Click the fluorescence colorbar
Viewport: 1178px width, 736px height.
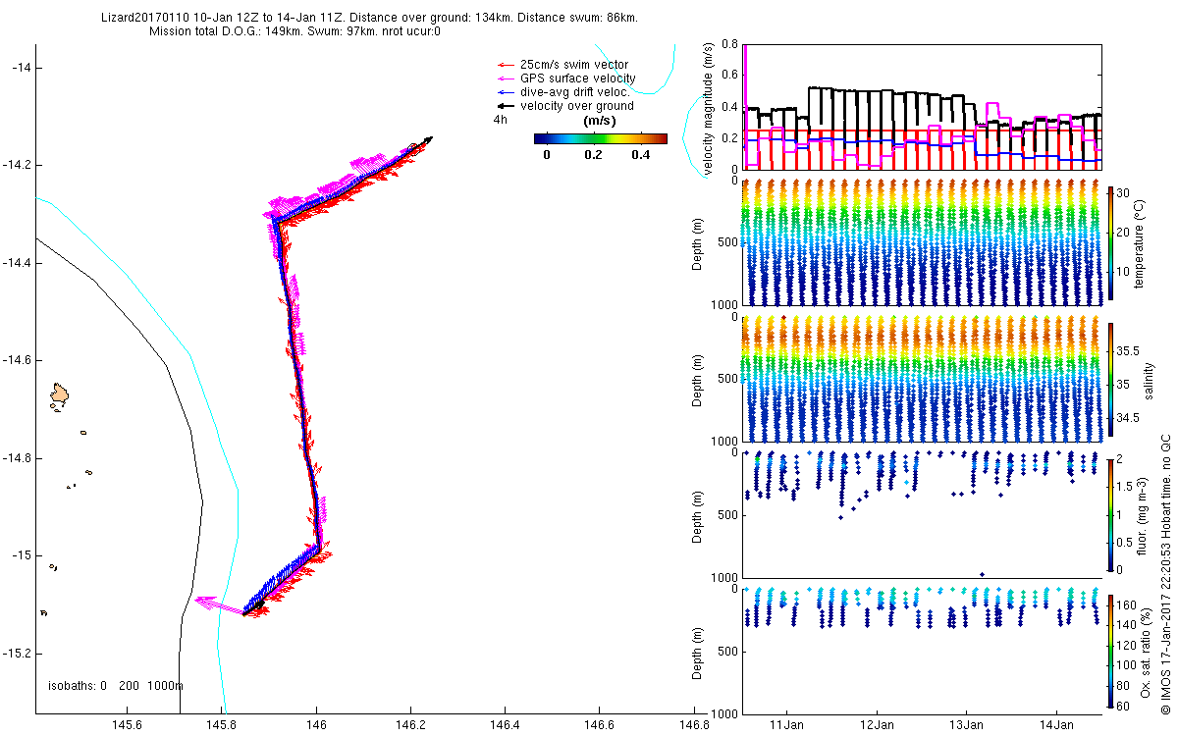click(x=1111, y=514)
